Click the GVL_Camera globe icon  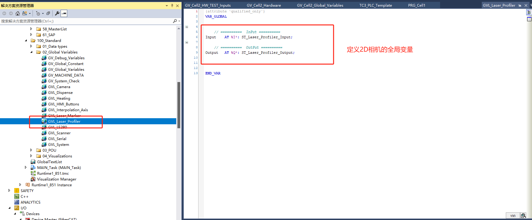click(44, 87)
